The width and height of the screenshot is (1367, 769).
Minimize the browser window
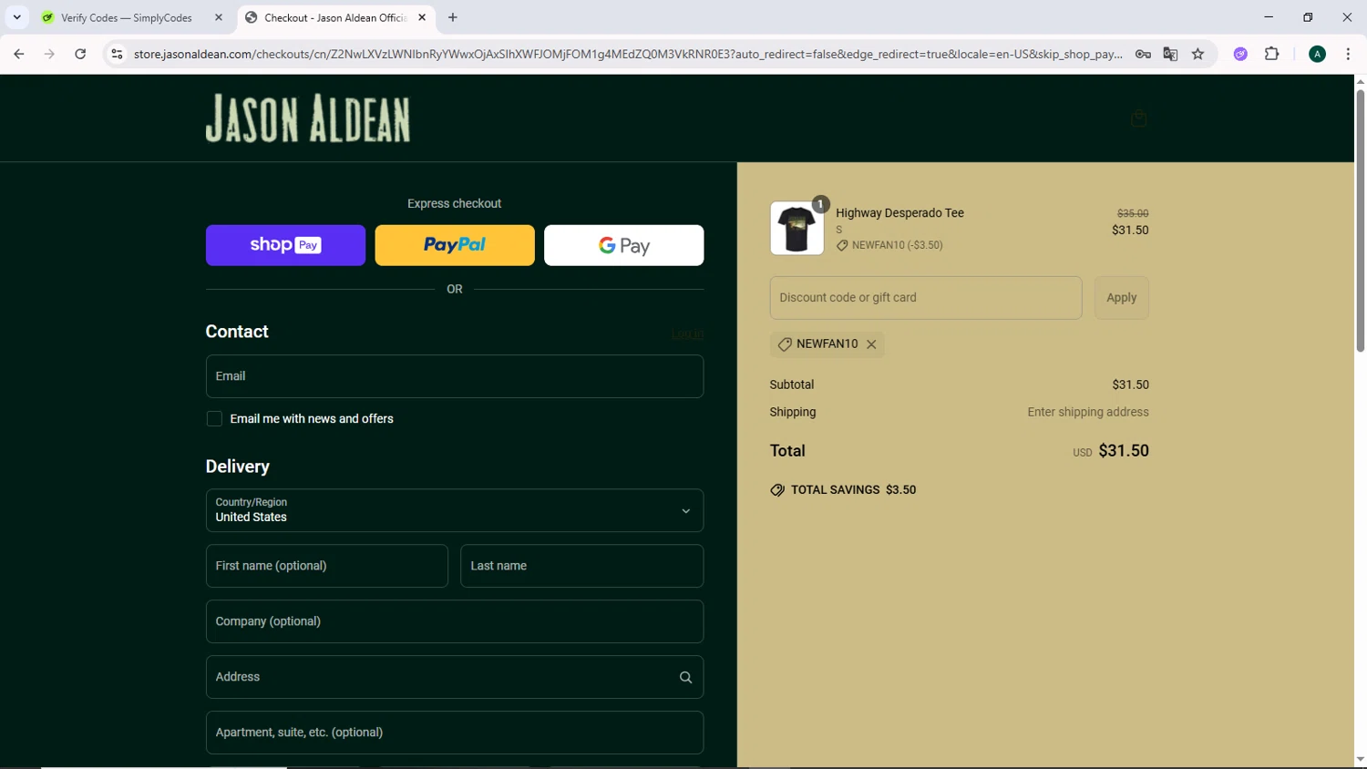pos(1268,17)
